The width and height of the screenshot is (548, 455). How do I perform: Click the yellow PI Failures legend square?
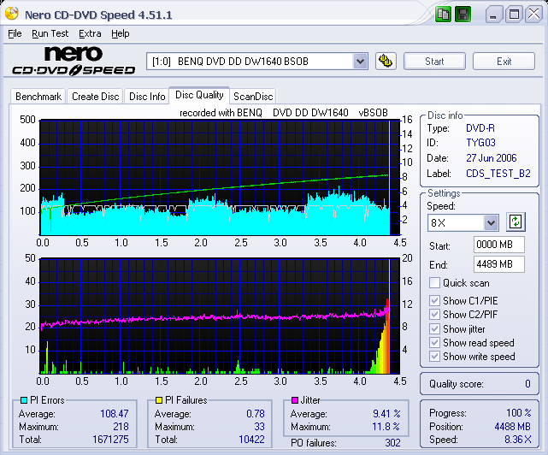click(158, 400)
